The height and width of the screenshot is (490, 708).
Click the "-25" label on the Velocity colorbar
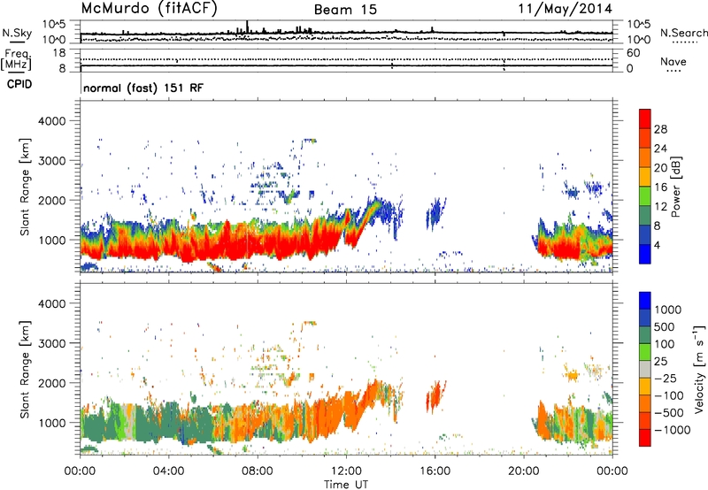pyautogui.click(x=666, y=378)
